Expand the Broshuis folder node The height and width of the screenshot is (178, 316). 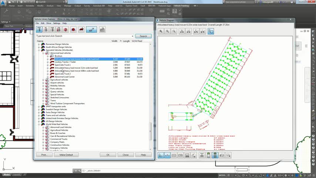point(48,56)
